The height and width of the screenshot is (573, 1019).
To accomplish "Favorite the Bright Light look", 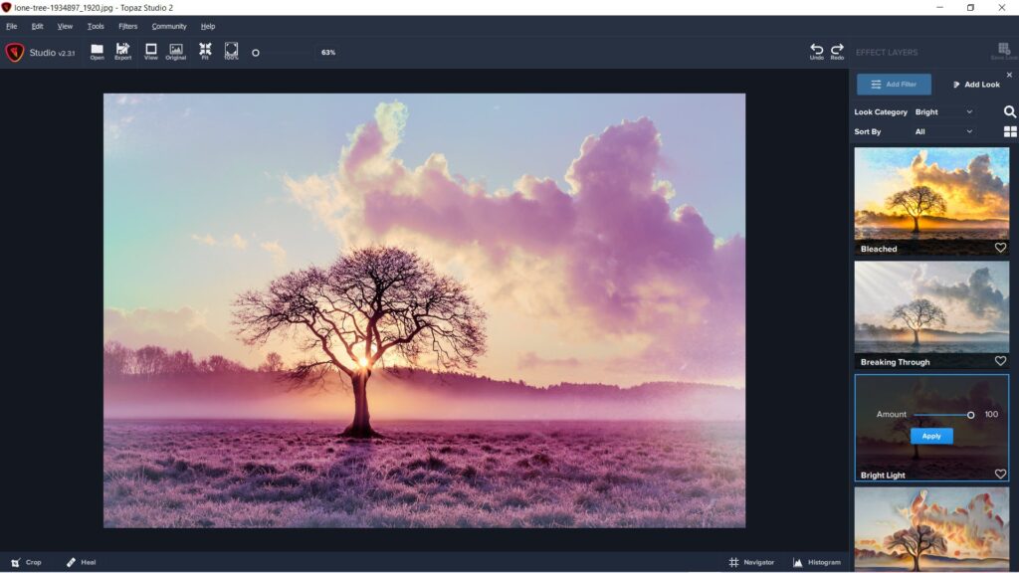I will coord(1000,475).
